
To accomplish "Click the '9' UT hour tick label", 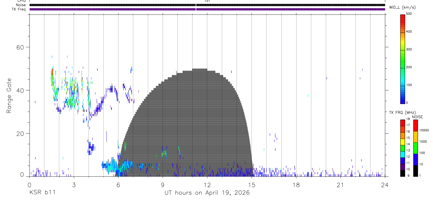I will tap(163, 184).
